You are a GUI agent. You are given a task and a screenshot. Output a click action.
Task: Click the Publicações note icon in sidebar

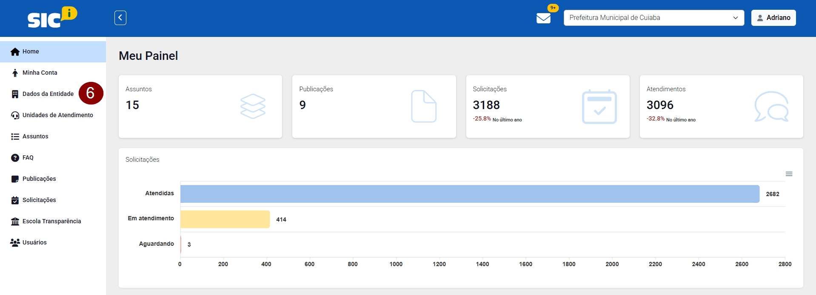[15, 179]
